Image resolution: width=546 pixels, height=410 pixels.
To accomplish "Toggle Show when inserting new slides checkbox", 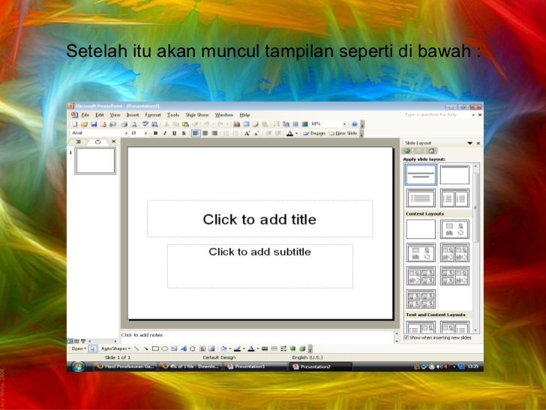I will pyautogui.click(x=406, y=338).
